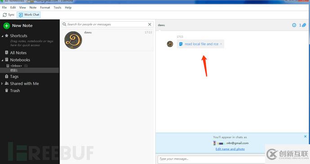Click the Sync arrows icon
Image resolution: width=310 pixels, height=164 pixels.
(5, 15)
